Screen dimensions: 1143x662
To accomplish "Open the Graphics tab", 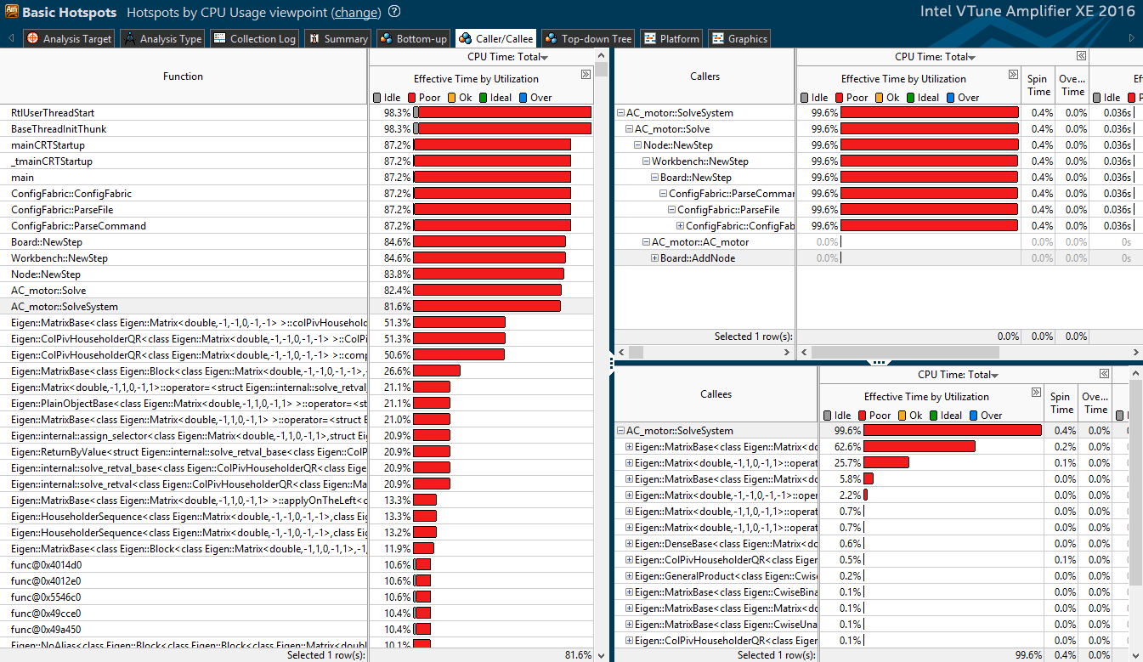I will tap(738, 38).
